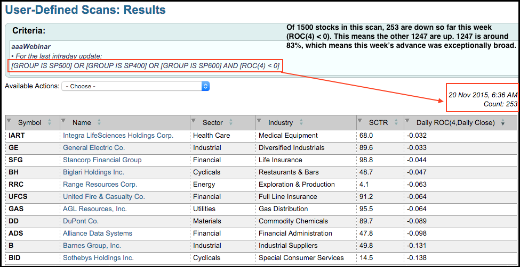Open the Available Actions dropdown
The height and width of the screenshot is (267, 520).
[x=135, y=86]
